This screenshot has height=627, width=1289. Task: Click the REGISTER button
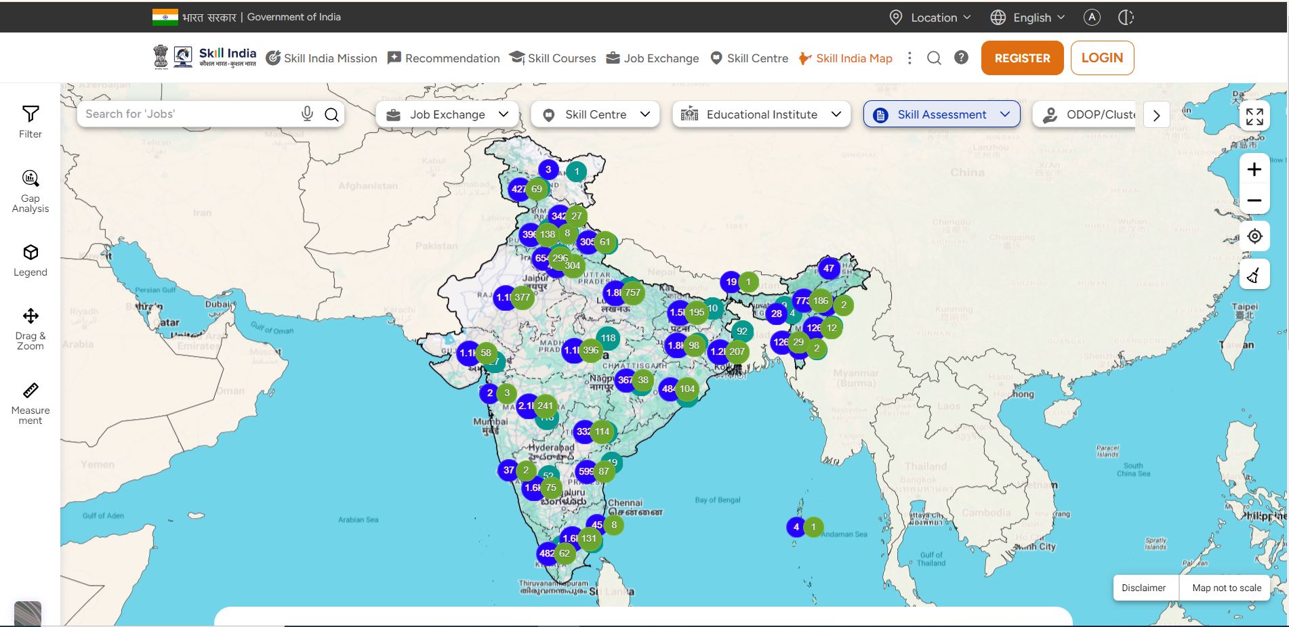tap(1022, 58)
